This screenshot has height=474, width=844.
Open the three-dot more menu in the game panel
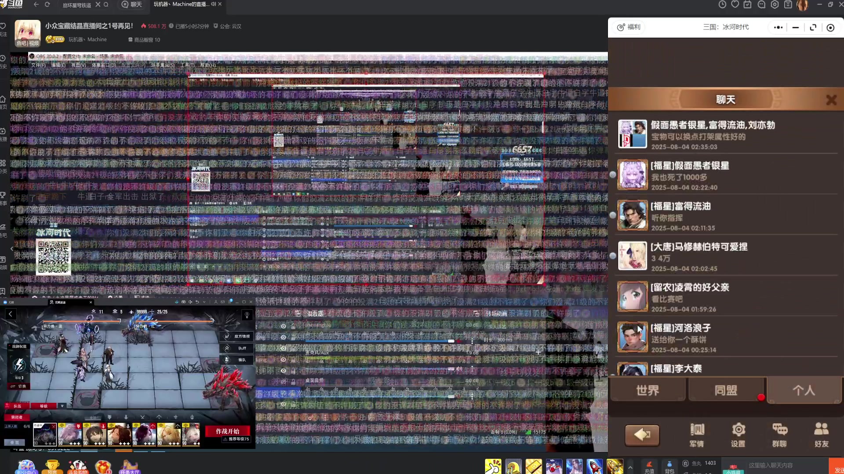coord(778,27)
